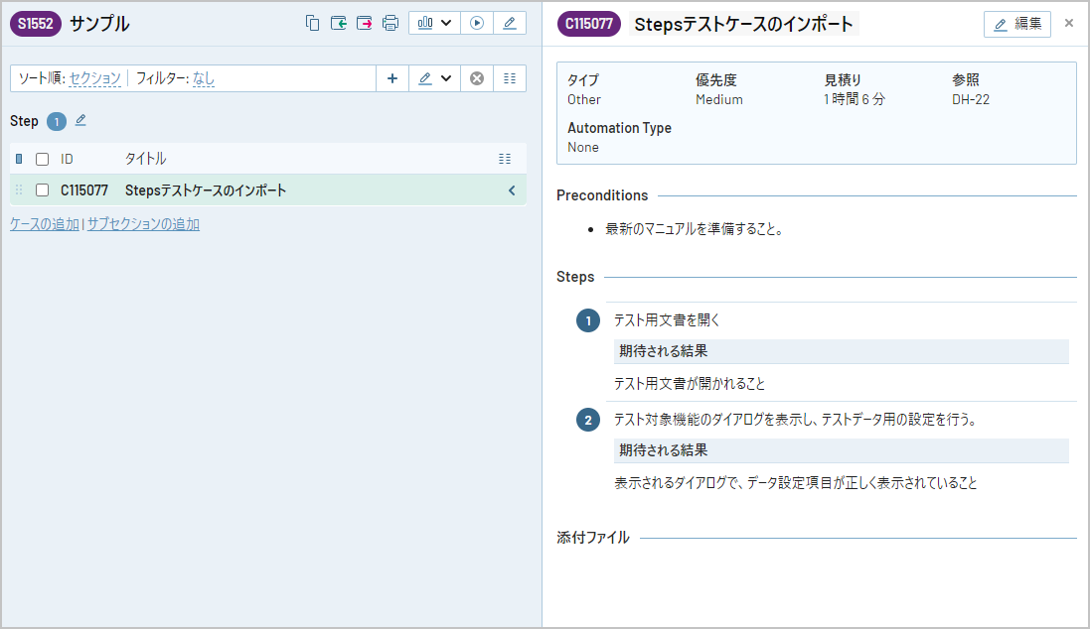Open the import test cases icon
The image size is (1090, 629).
pos(340,22)
